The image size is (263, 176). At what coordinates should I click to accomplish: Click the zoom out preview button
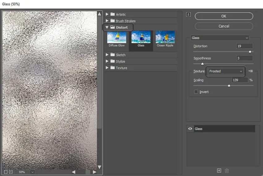(x=6, y=172)
